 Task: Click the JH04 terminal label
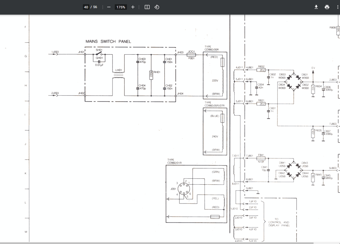(180, 94)
